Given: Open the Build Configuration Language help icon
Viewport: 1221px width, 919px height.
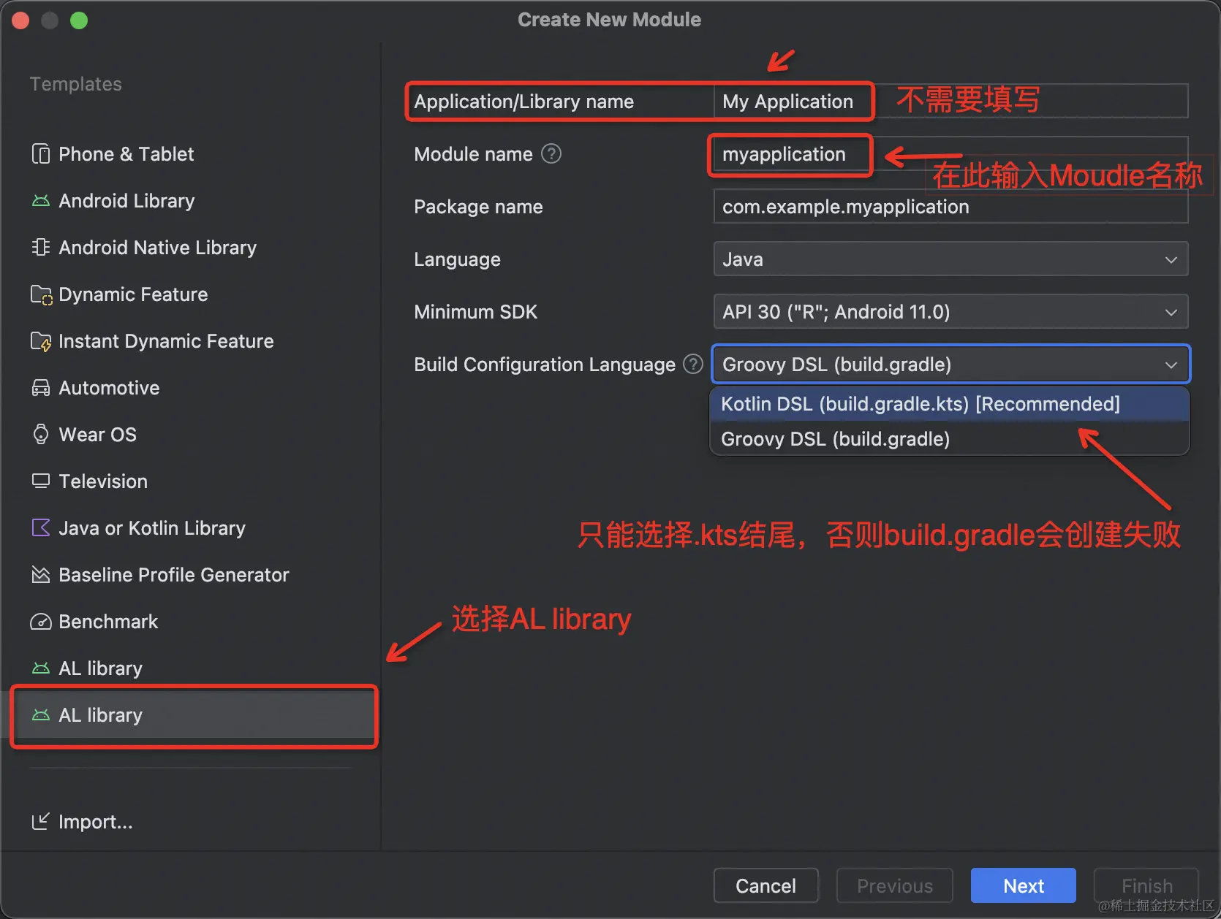Looking at the screenshot, I should tap(693, 364).
